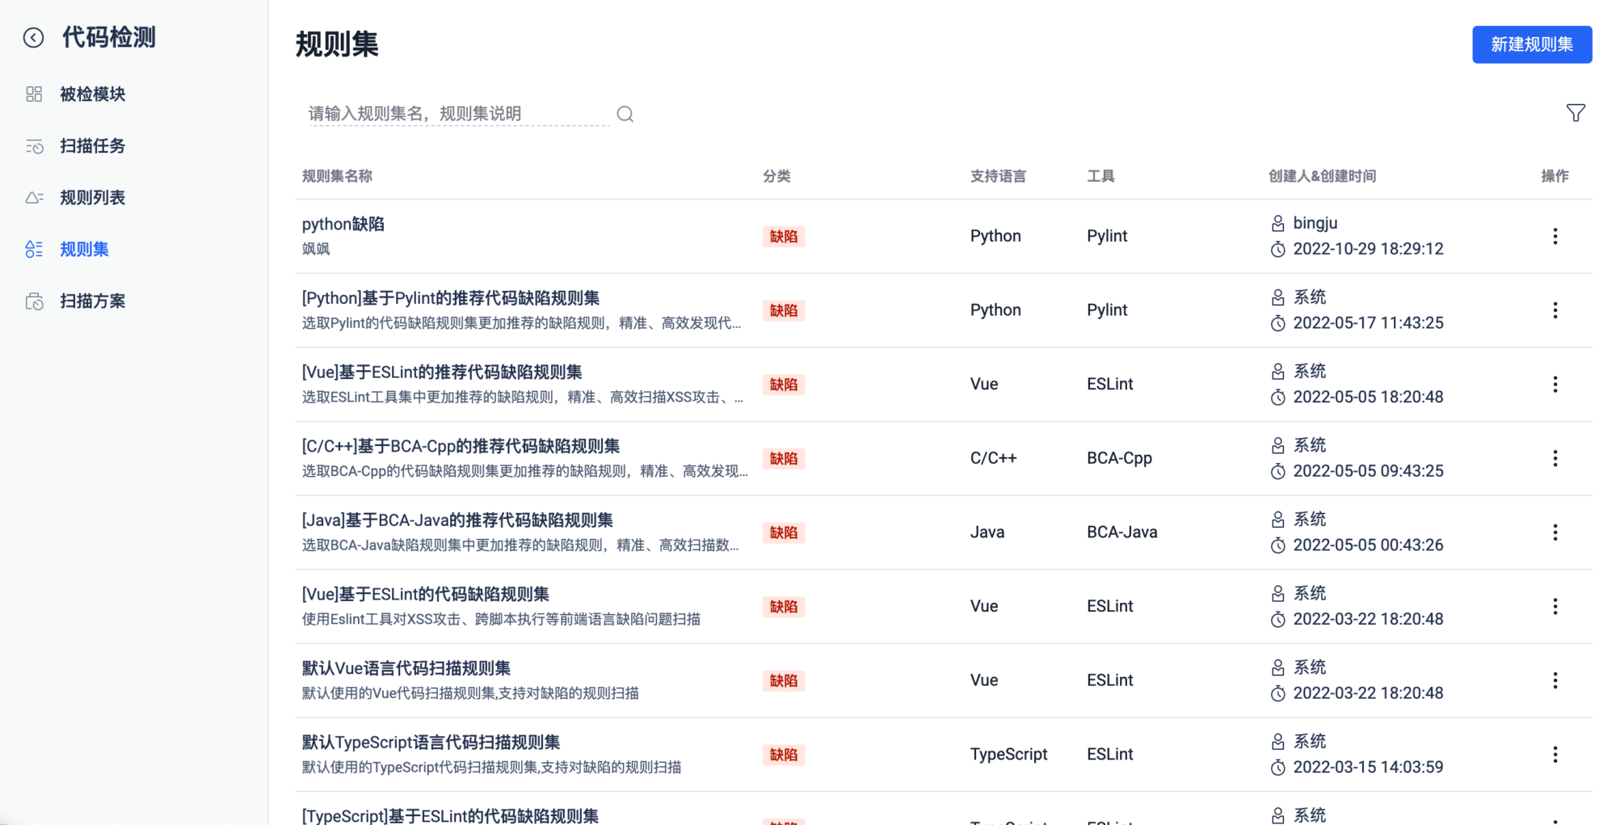Click the 扫描方案 folder-clock icon

tap(34, 301)
